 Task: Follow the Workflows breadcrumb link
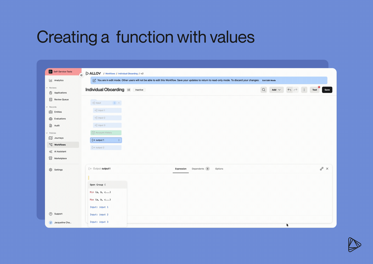pos(110,74)
